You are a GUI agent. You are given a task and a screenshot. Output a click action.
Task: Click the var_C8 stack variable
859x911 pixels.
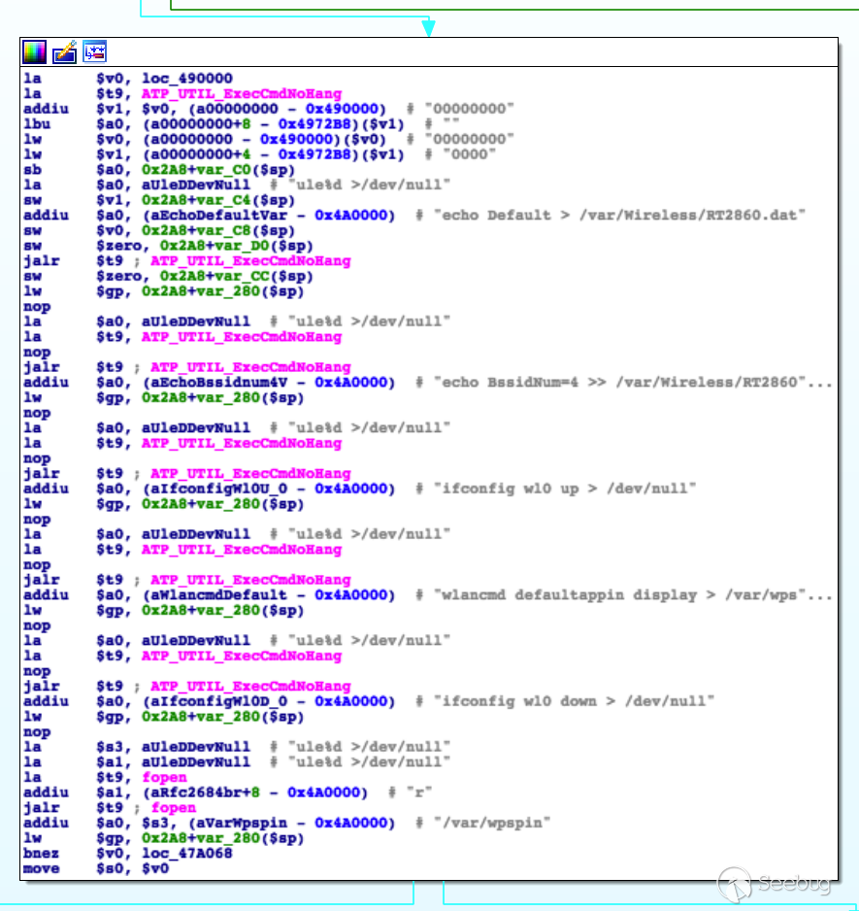[x=225, y=230]
